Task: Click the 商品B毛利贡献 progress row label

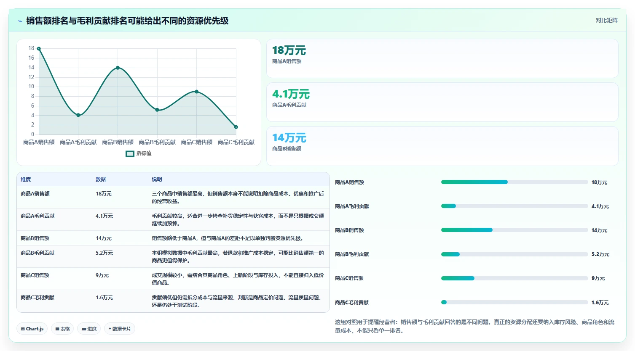Action: 352,254
